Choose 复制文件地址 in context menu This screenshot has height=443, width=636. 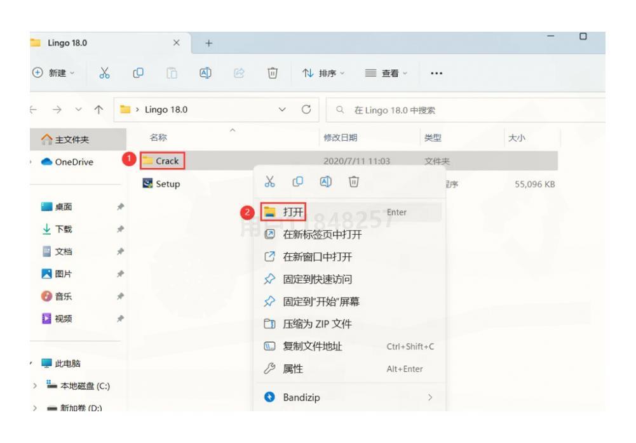pos(351,346)
